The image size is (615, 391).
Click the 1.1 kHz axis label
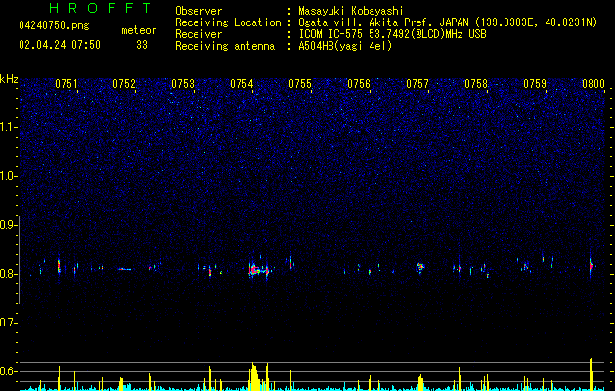click(x=9, y=127)
